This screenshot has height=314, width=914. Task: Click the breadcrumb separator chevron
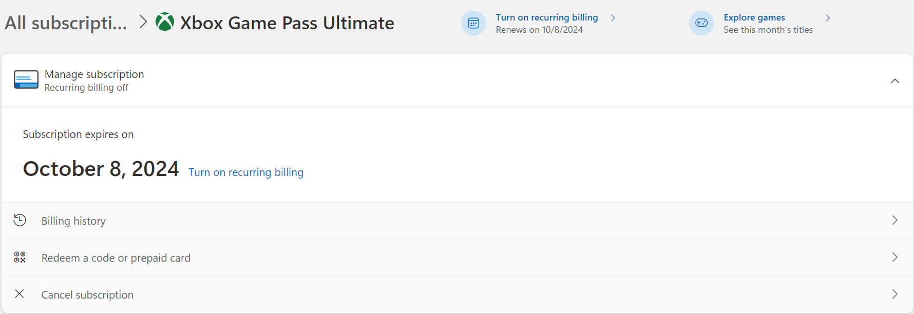click(143, 22)
